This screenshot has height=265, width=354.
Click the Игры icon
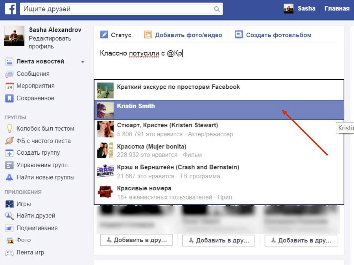point(9,204)
